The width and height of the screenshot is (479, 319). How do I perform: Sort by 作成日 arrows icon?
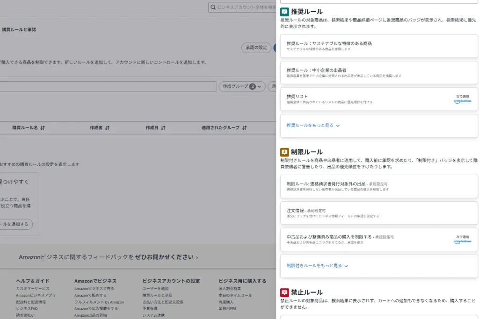coord(163,128)
